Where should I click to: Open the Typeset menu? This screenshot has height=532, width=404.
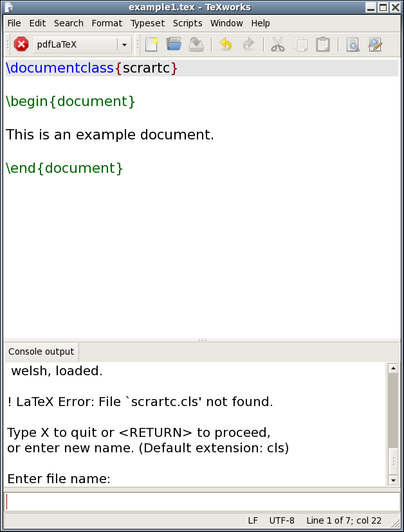pos(147,23)
